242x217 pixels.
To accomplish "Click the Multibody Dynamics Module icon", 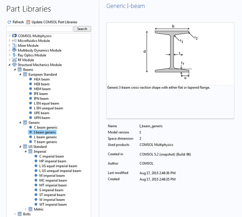I will tap(15, 50).
